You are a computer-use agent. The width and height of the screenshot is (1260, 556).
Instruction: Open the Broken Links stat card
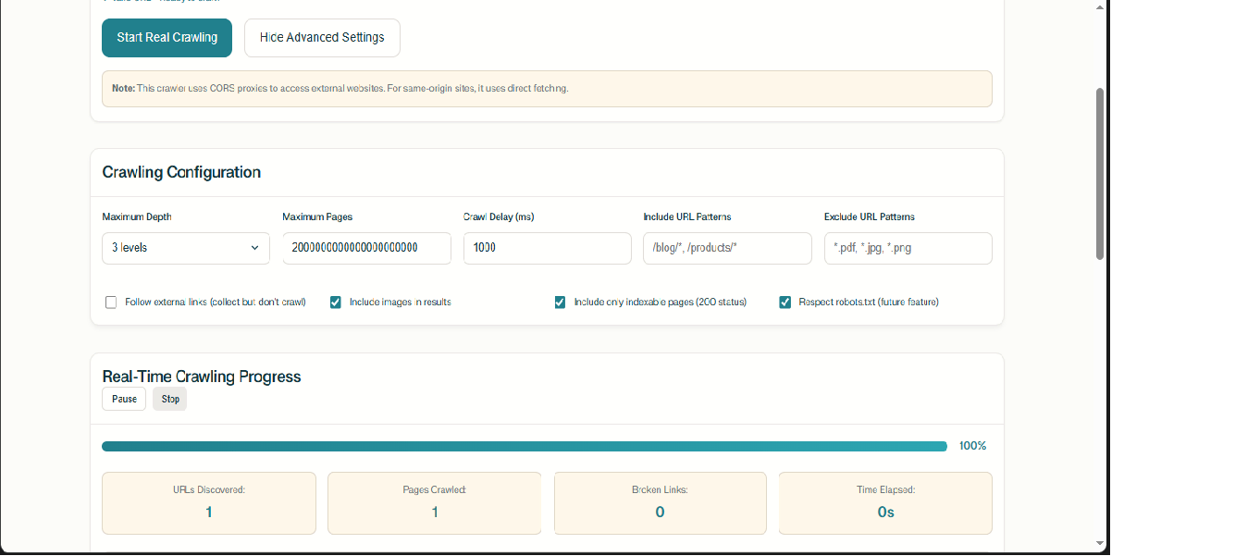tap(660, 502)
